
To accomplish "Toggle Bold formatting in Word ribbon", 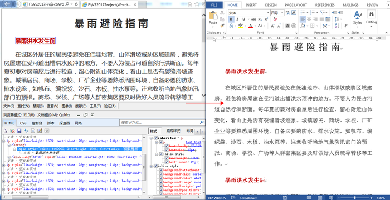I will tap(231, 19).
